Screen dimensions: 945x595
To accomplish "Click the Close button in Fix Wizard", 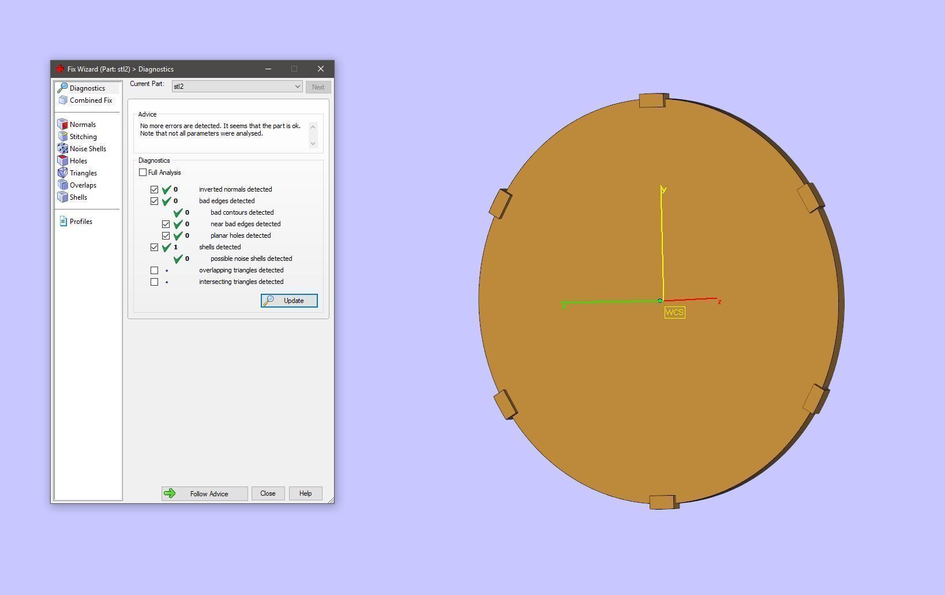I will coord(268,493).
